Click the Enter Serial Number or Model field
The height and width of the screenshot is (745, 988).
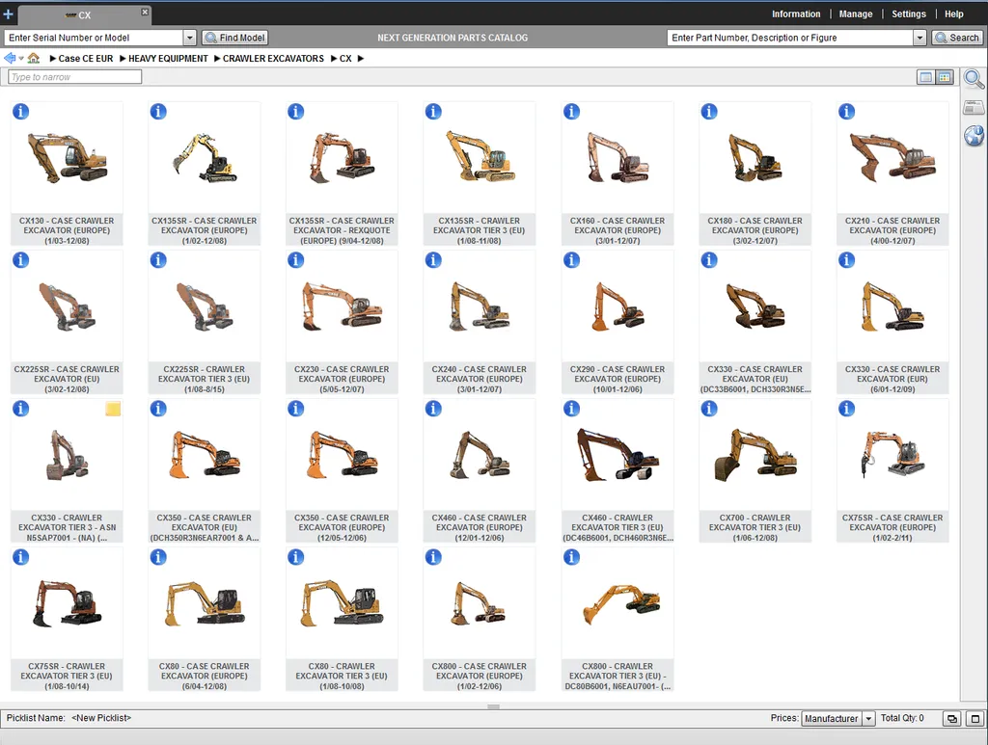tap(95, 38)
